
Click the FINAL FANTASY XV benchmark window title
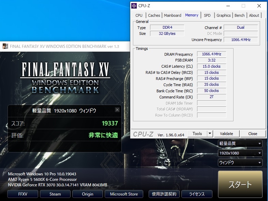coord(64,46)
